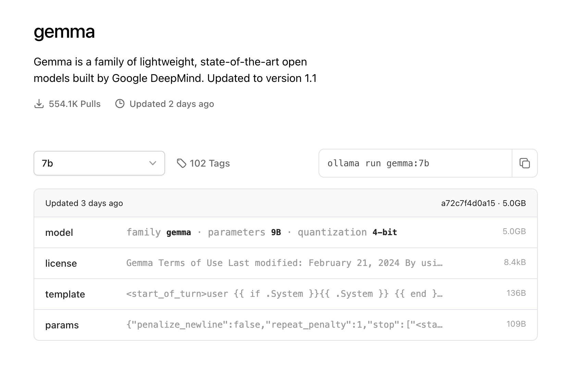Click the dropdown chevron arrow
The image size is (572, 375).
pos(153,163)
